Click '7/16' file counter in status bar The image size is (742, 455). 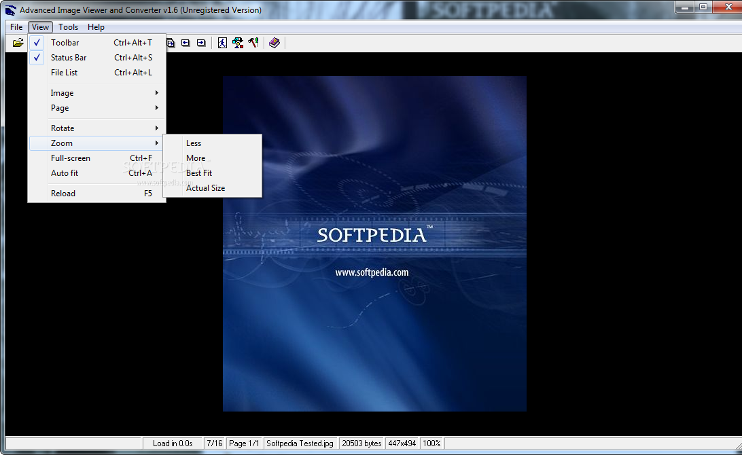point(214,443)
